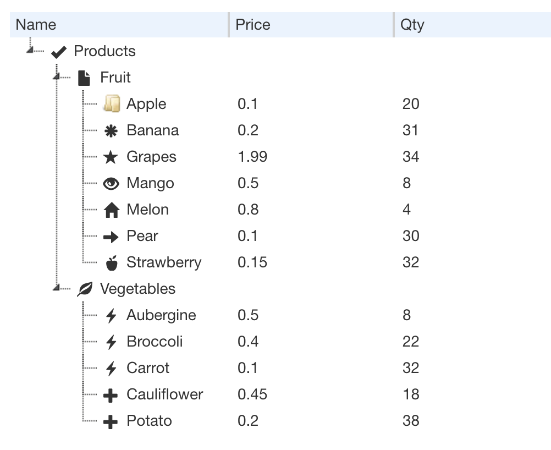The image size is (551, 450).
Task: Click the folder icon beside Apple
Action: point(112,104)
